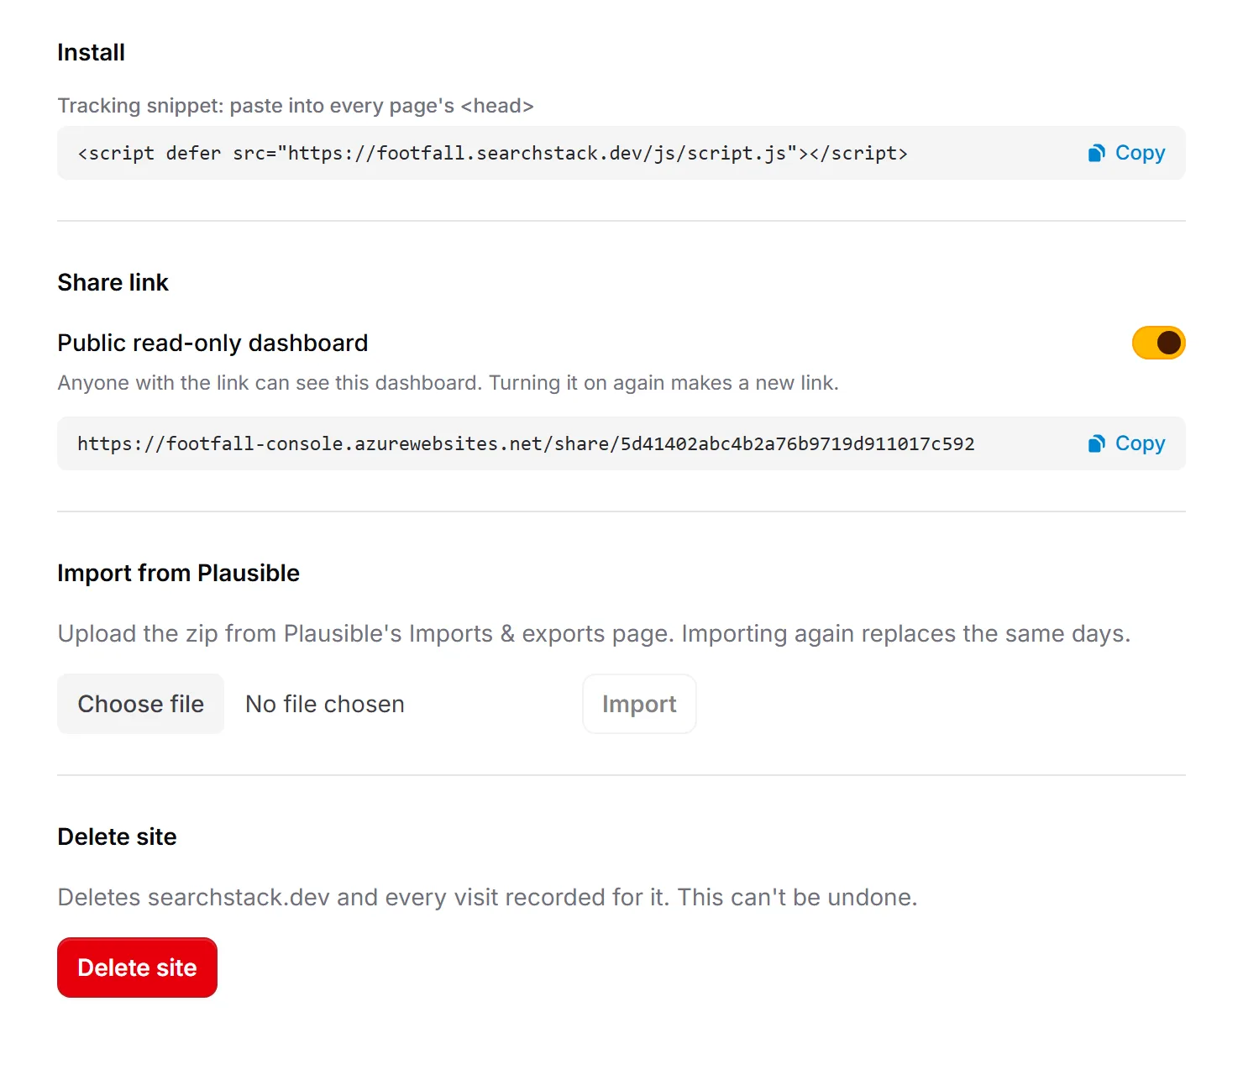
Task: Click the 'Anyone with the link' description text
Action: coord(448,383)
